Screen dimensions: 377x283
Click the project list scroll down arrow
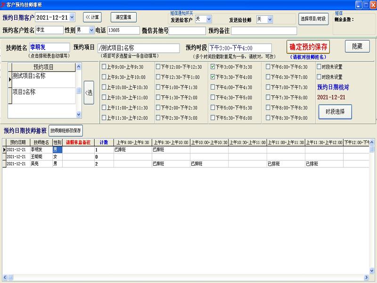pyautogui.click(x=79, y=115)
